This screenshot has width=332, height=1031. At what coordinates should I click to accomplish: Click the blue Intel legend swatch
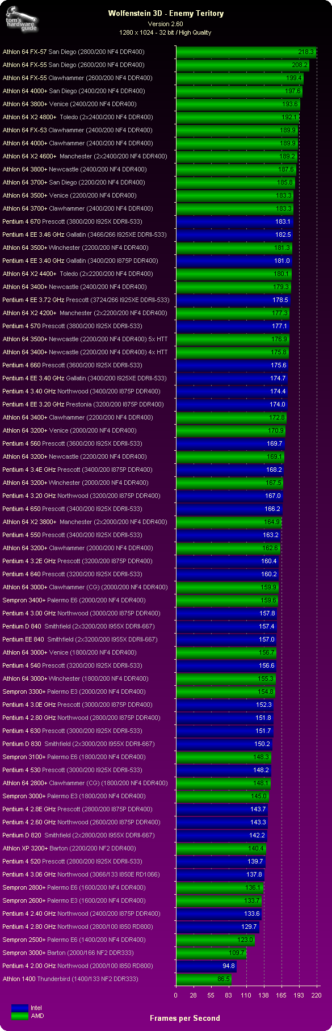pyautogui.click(x=19, y=1008)
